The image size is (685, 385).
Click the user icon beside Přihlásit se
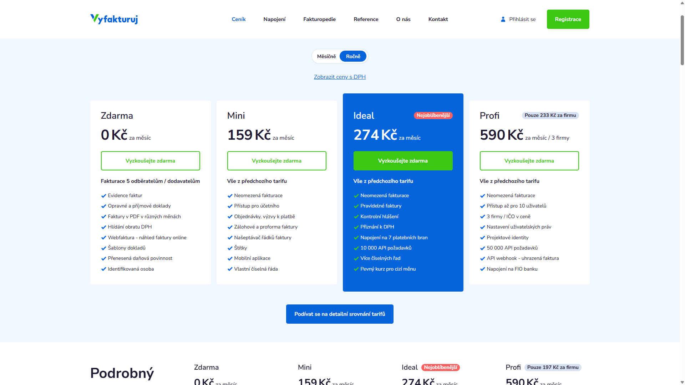[x=503, y=19]
